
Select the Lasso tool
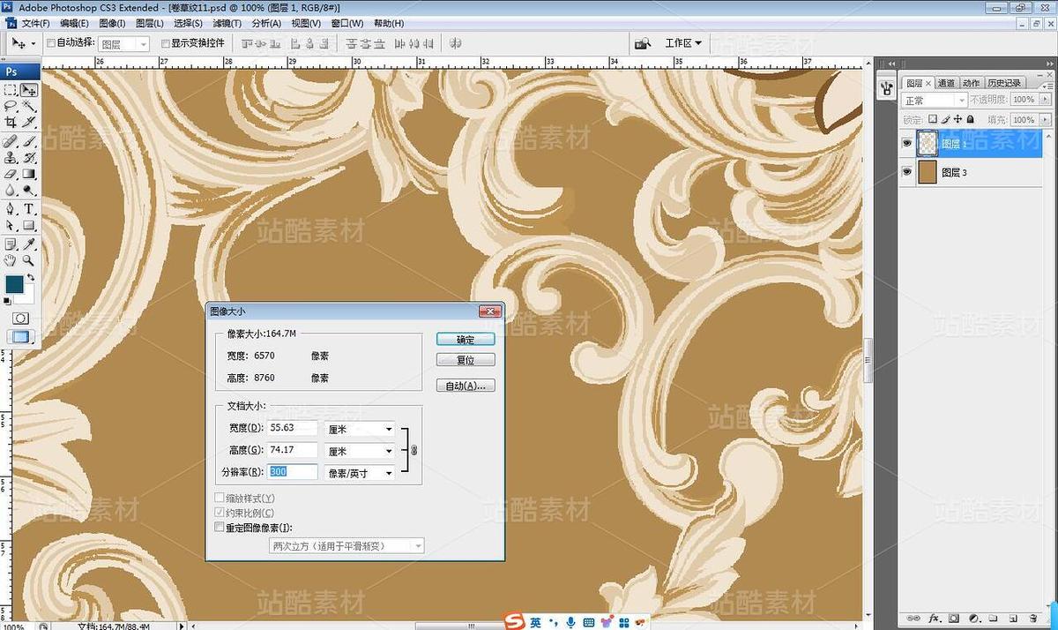pos(11,105)
